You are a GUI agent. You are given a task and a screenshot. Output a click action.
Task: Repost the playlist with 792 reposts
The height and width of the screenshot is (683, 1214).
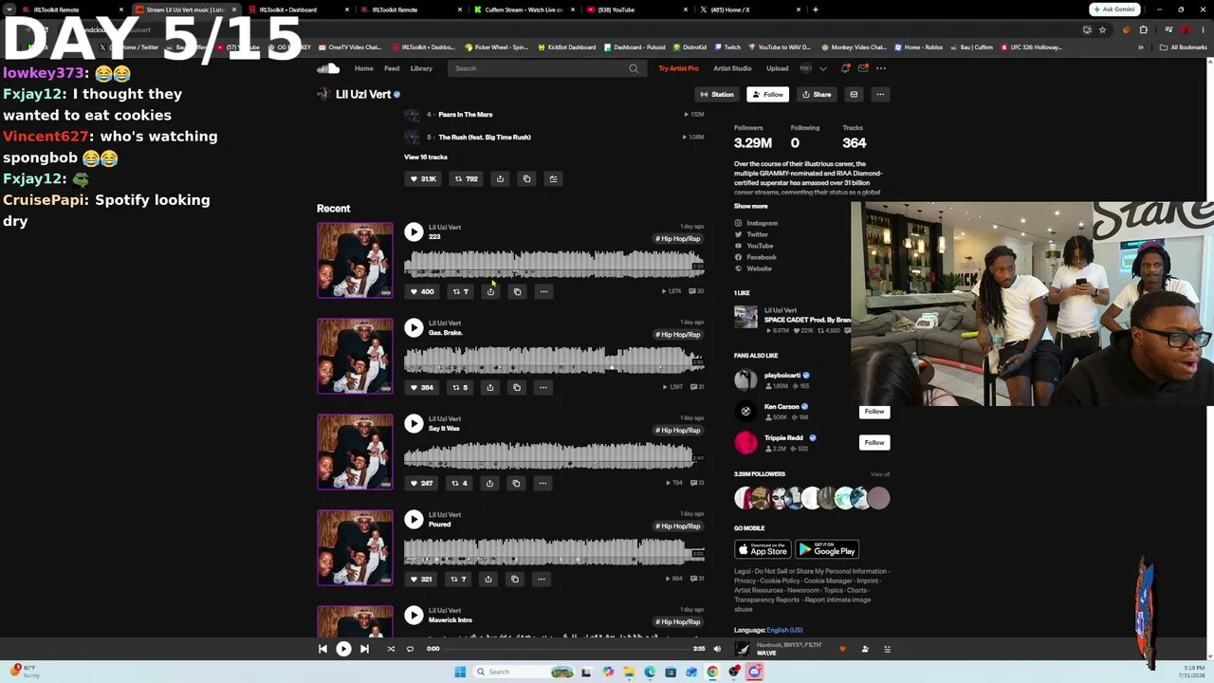click(466, 178)
